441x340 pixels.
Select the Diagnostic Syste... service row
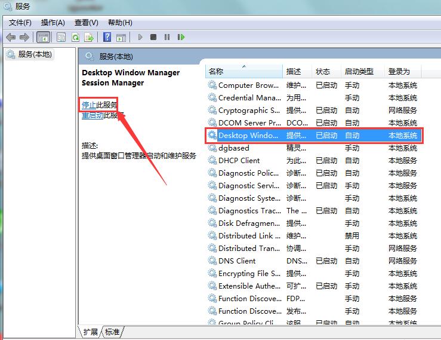tap(314, 198)
